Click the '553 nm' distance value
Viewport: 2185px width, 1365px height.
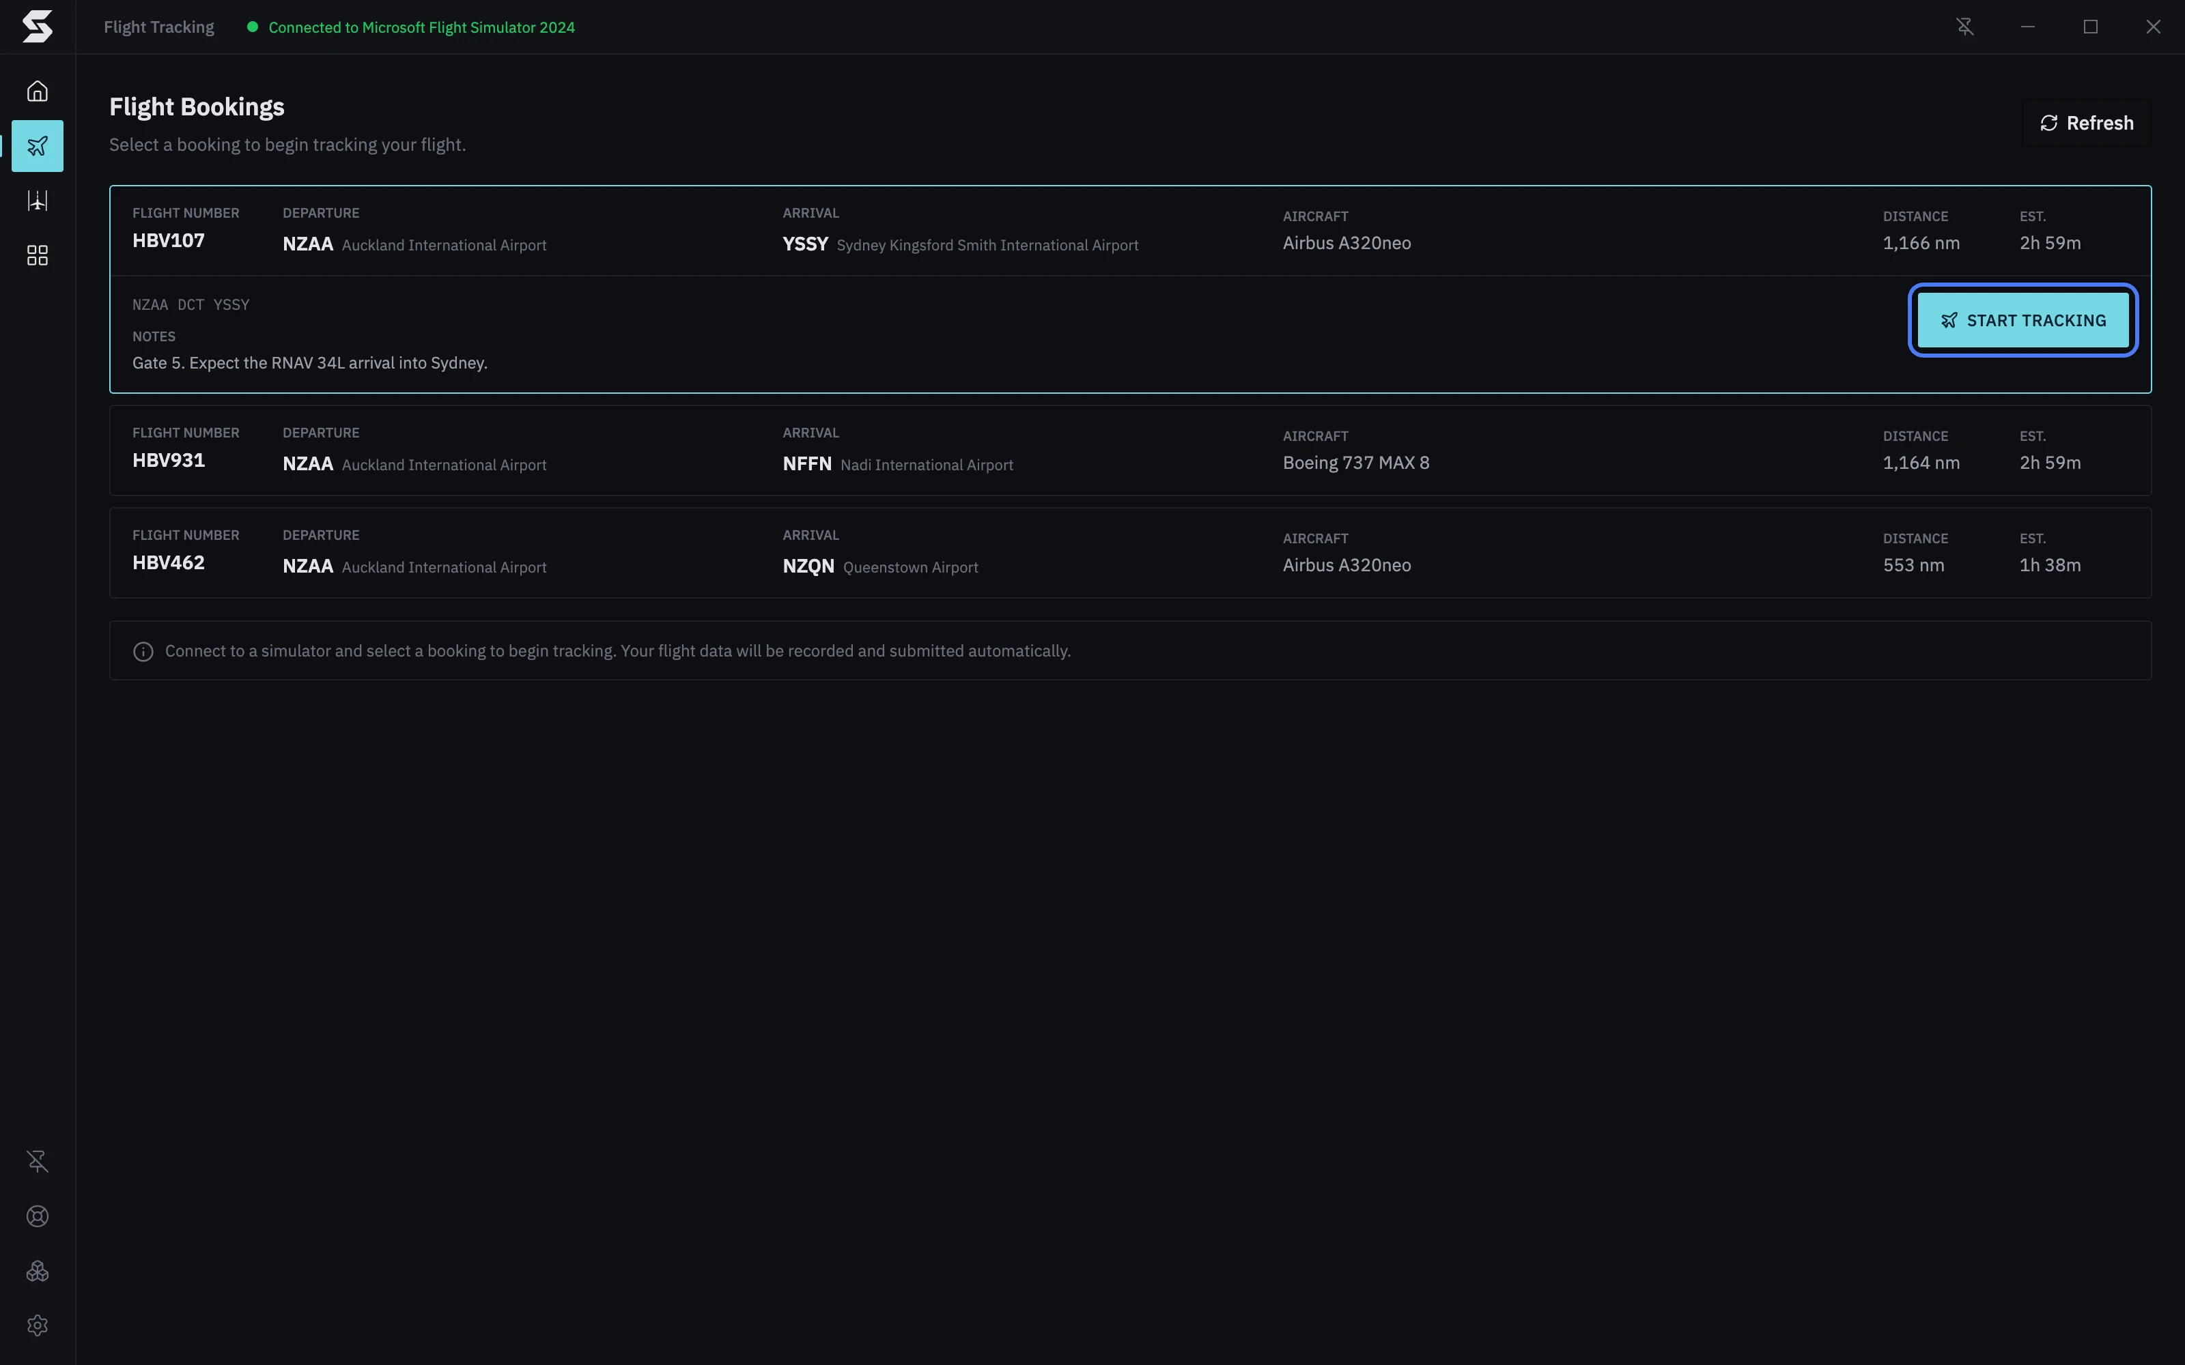click(x=1913, y=565)
